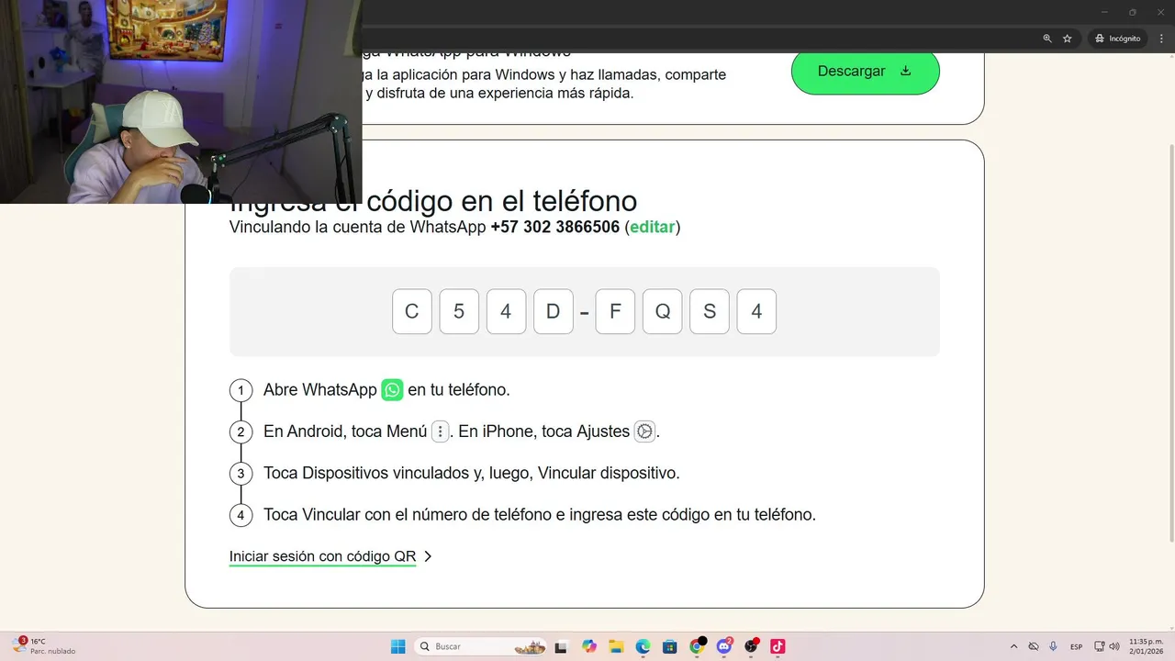1175x661 pixels.
Task: Open Discord from the taskbar
Action: tap(724, 646)
